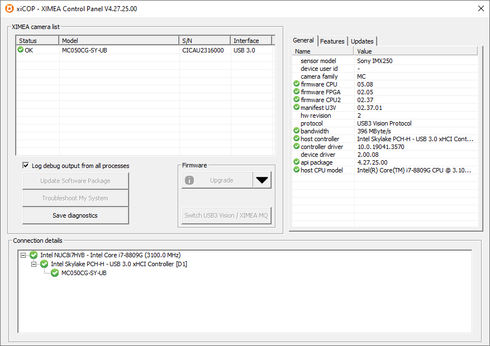Image resolution: width=490 pixels, height=346 pixels.
Task: Click the Value column header in General tab
Action: 416,51
